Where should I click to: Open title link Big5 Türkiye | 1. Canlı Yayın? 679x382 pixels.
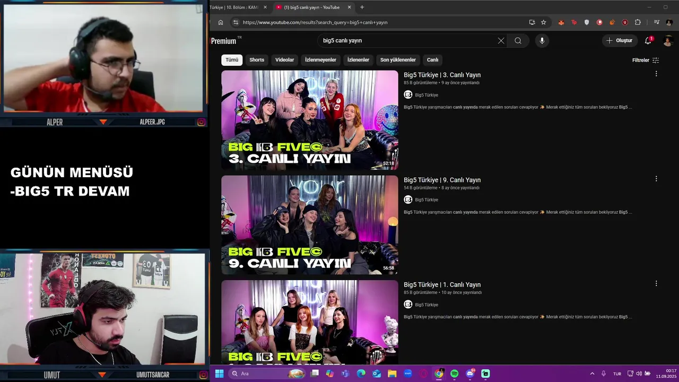click(x=442, y=285)
